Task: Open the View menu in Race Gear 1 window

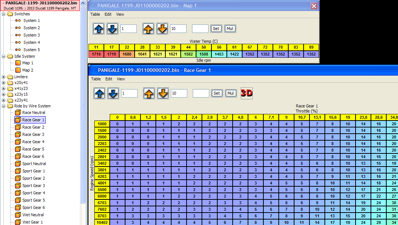Action: click(121, 79)
